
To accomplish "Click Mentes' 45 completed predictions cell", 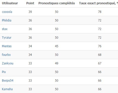I will click(x=57, y=46).
